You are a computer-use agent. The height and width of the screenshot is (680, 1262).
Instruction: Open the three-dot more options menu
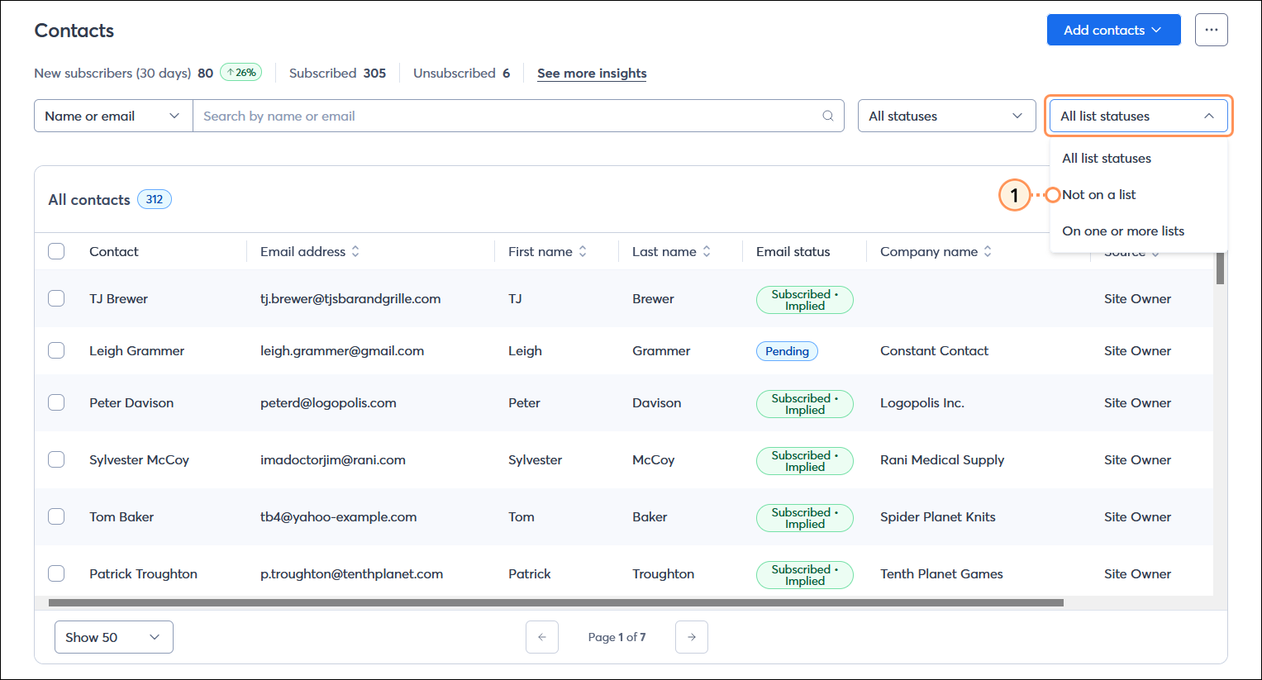pyautogui.click(x=1211, y=29)
